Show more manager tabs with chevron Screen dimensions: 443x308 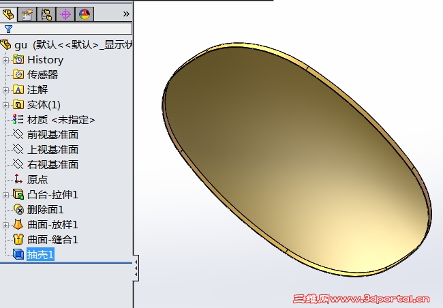click(x=126, y=14)
